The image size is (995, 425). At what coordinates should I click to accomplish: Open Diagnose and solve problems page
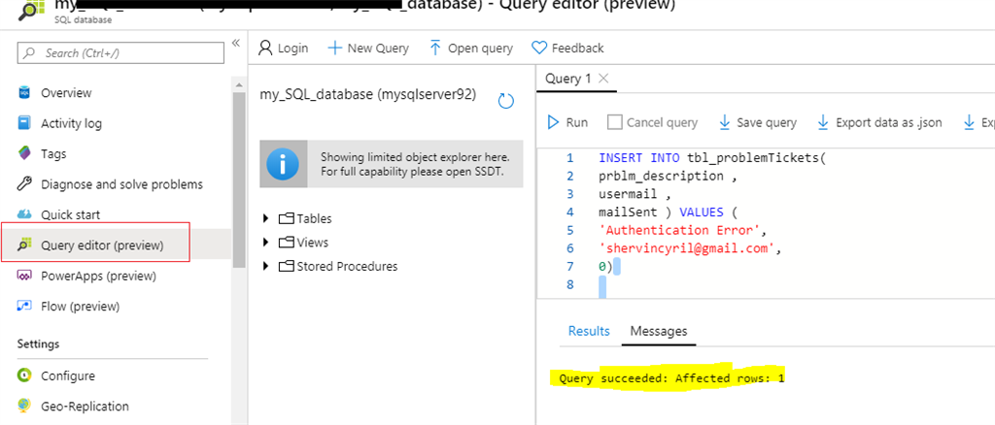pos(121,184)
